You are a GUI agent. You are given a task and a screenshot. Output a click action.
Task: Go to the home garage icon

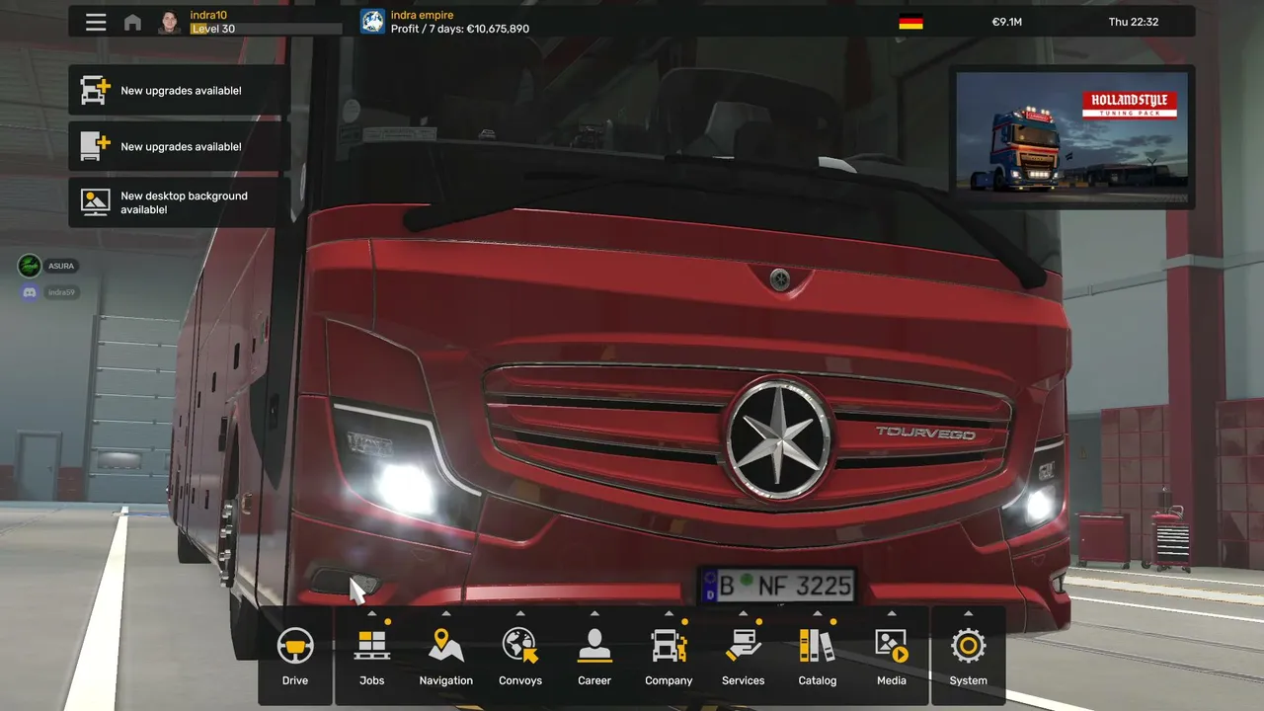pyautogui.click(x=132, y=22)
